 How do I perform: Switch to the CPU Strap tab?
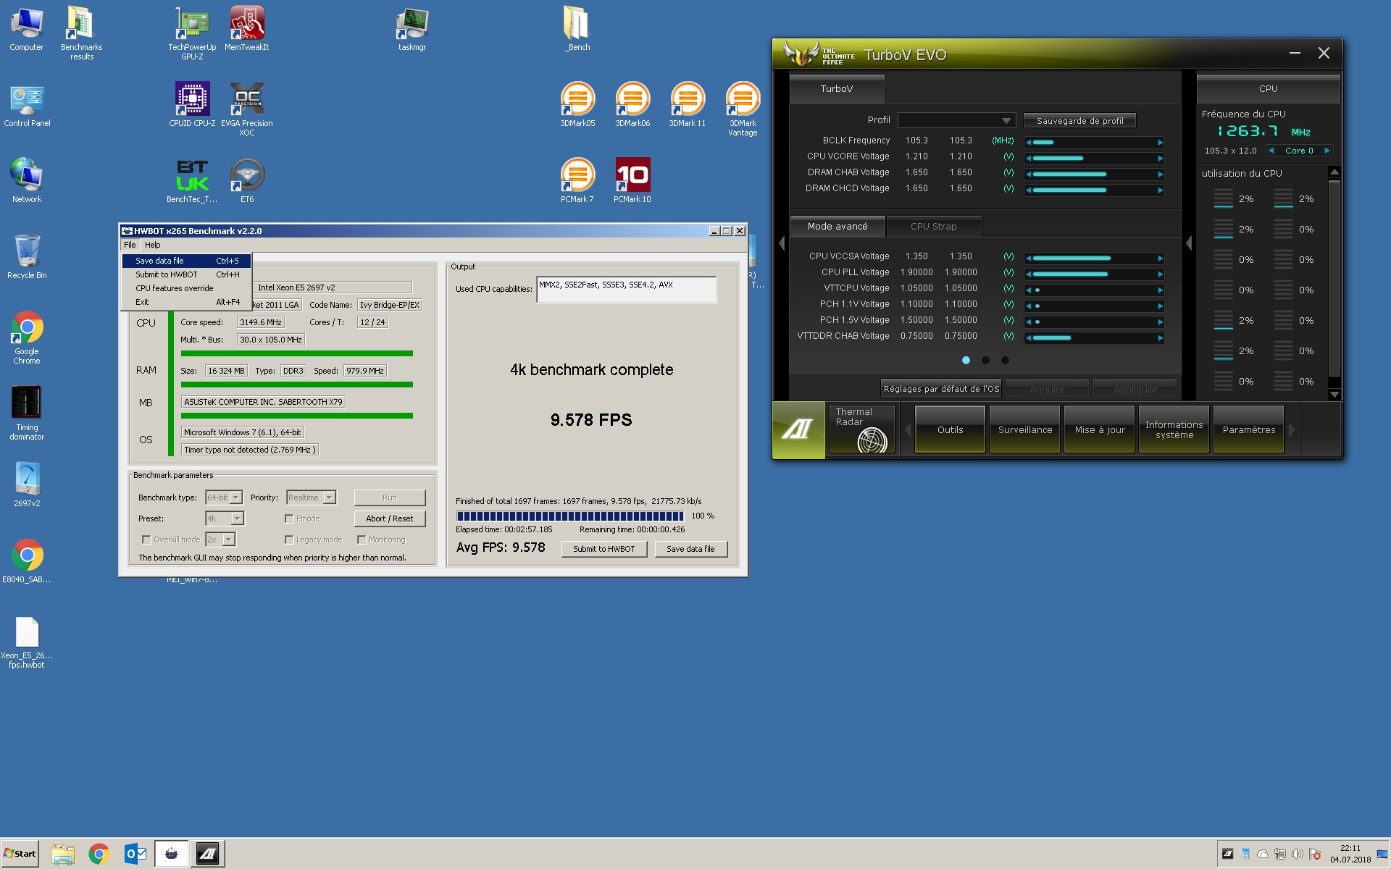934,227
